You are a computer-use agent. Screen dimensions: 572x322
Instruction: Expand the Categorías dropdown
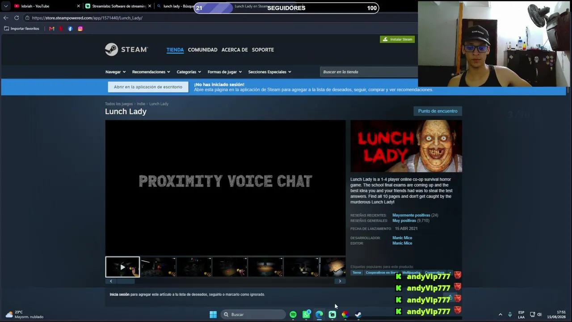tap(189, 72)
